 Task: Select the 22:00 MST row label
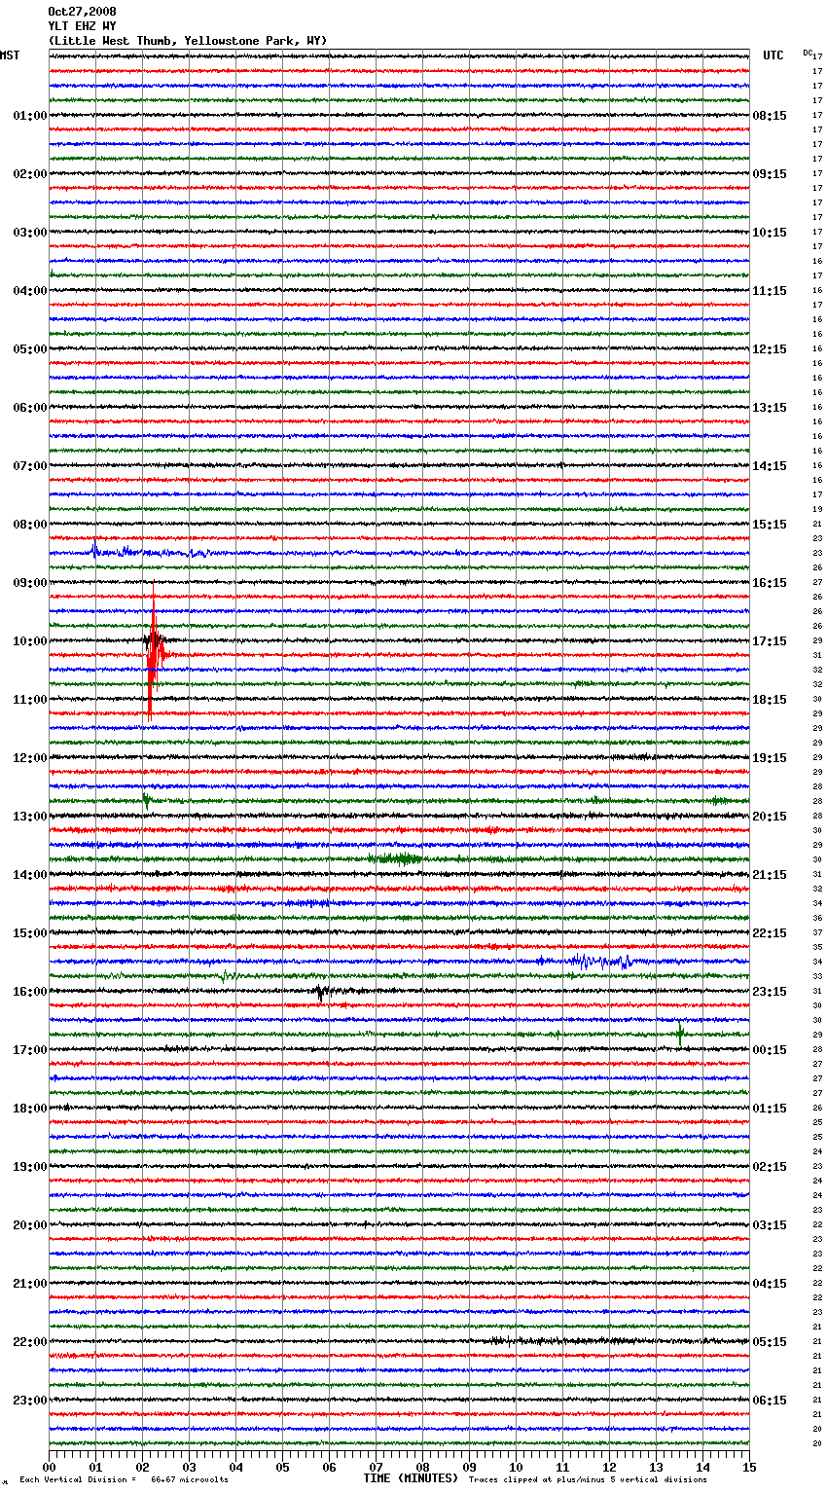coord(30,1342)
